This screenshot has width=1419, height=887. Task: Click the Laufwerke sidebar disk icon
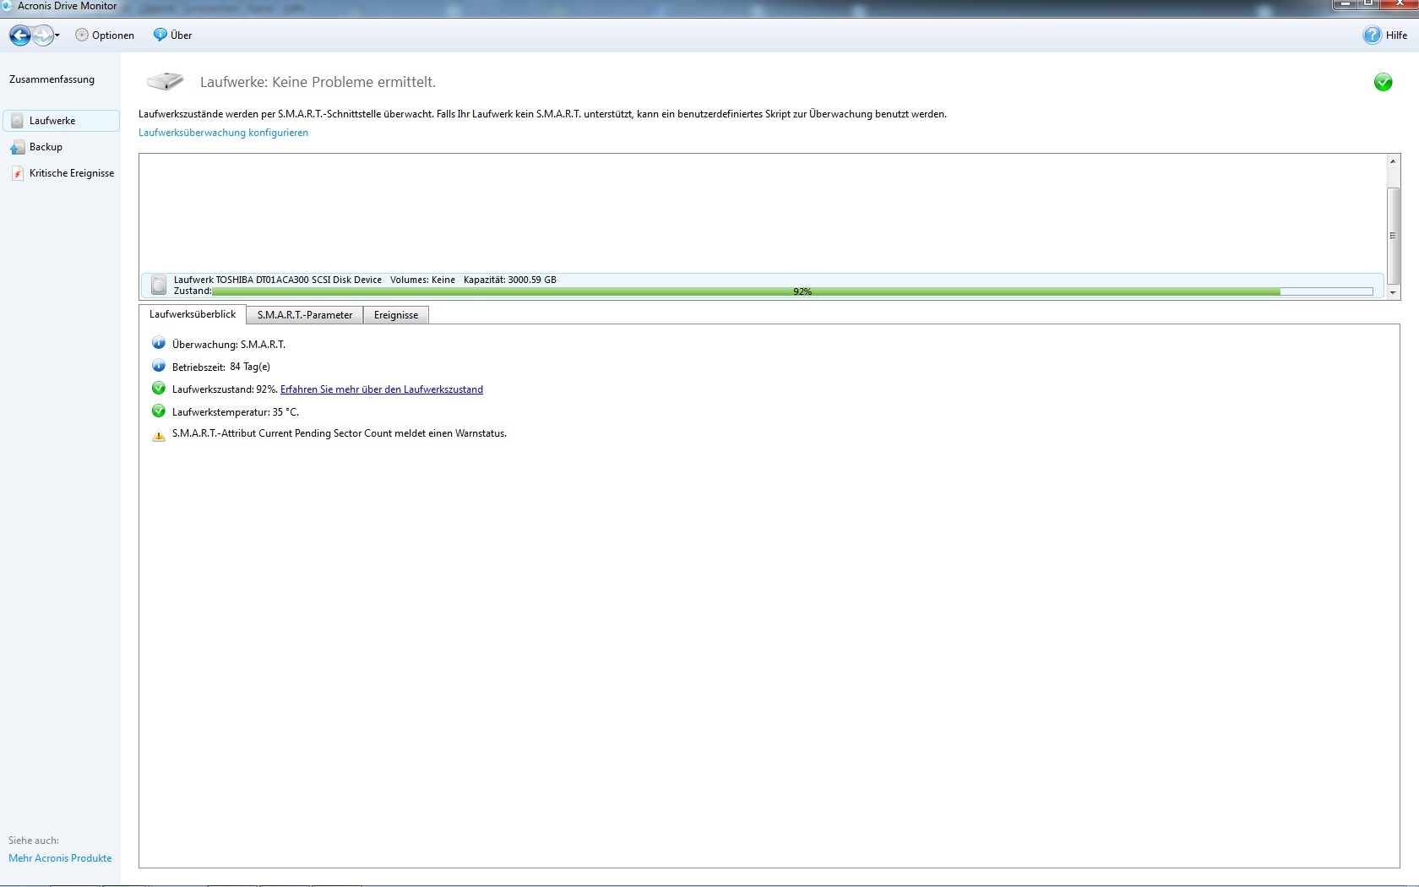tap(17, 121)
